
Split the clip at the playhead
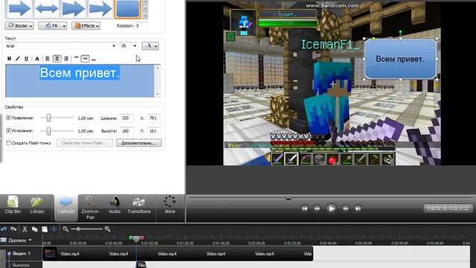54,229
